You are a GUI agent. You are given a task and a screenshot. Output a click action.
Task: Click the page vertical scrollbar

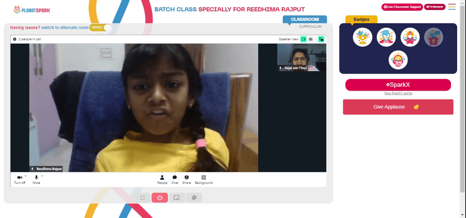[x=462, y=98]
